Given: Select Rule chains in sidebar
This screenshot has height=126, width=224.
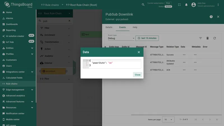Looking at the screenshot, I should tap(18, 84).
